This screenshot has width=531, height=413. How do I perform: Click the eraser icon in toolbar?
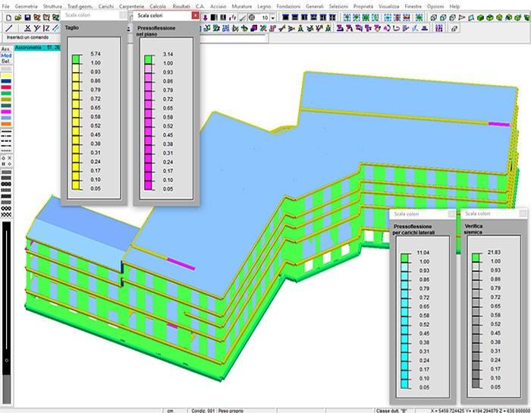click(454, 28)
